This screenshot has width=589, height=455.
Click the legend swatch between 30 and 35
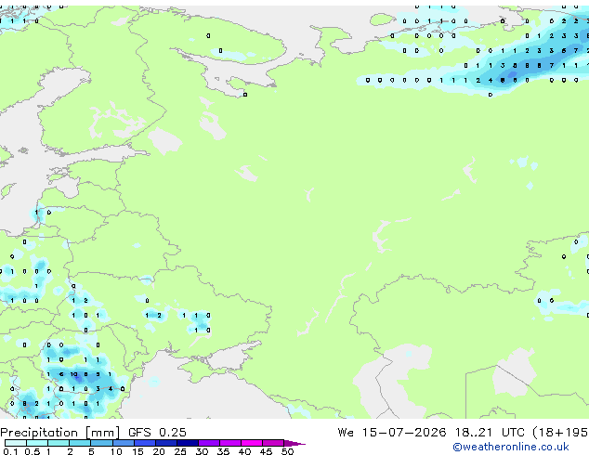209,443
